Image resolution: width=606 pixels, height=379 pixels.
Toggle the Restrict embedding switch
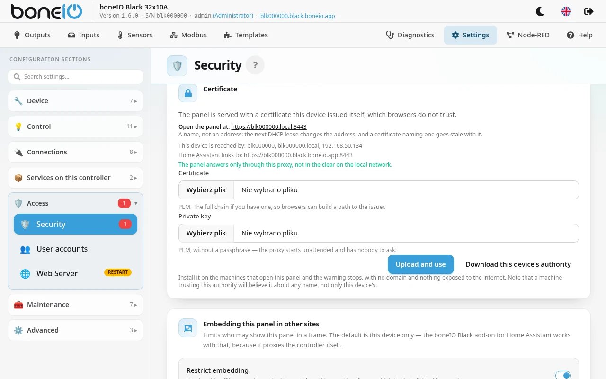coord(563,375)
